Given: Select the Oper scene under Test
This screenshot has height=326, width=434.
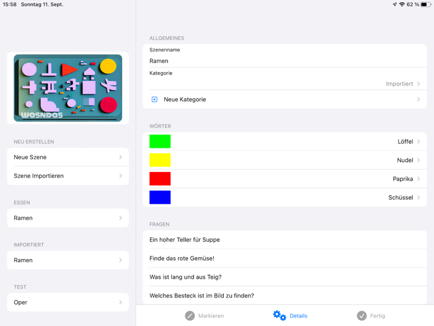Looking at the screenshot, I should (x=68, y=302).
